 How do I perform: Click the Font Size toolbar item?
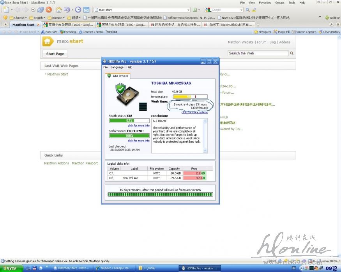coord(49,32)
